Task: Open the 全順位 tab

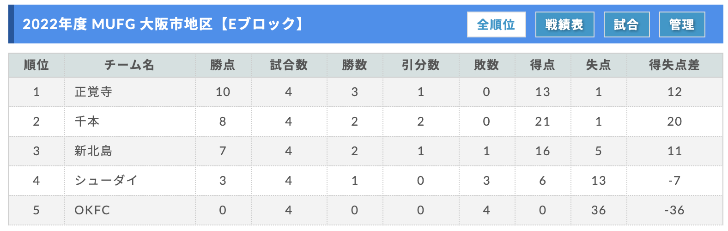Action: [496, 24]
